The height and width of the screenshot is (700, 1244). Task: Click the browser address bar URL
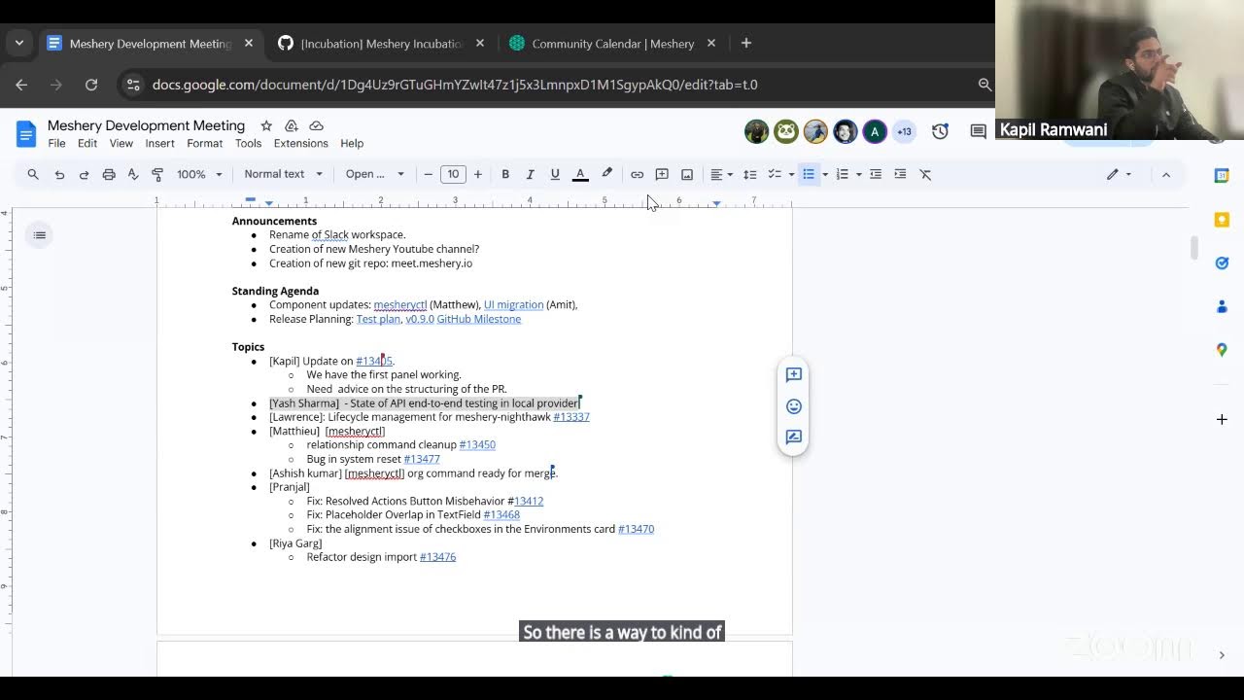[455, 85]
